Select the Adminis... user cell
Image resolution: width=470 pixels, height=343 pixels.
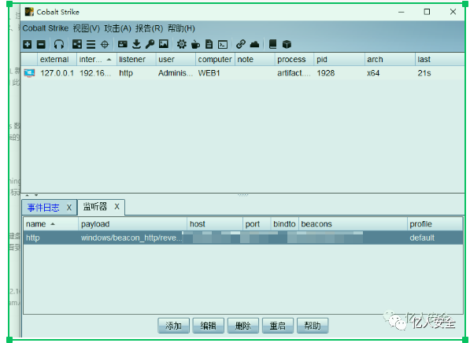(176, 73)
